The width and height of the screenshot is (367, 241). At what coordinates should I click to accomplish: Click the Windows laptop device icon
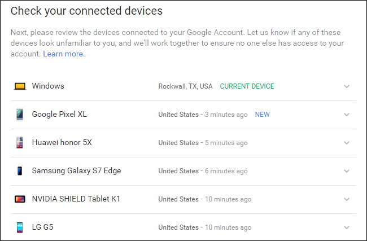[x=20, y=86]
